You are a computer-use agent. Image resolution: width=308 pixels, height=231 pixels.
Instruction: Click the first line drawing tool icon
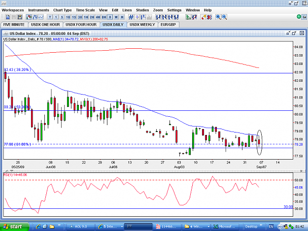(158, 17)
